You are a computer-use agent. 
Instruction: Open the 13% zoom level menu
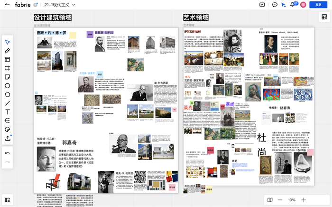tap(292, 200)
